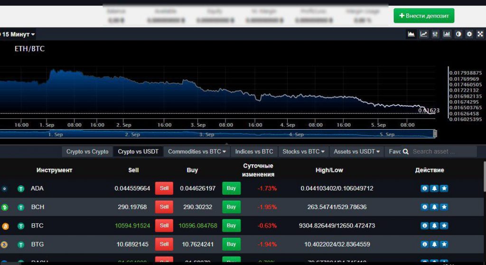Screen dimensions: 486x265
Task: Sell ADA with the red button
Action: pyautogui.click(x=164, y=189)
